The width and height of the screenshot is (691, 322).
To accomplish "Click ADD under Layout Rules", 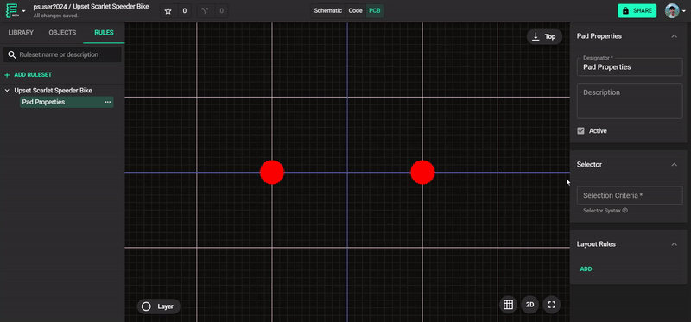I will click(586, 269).
